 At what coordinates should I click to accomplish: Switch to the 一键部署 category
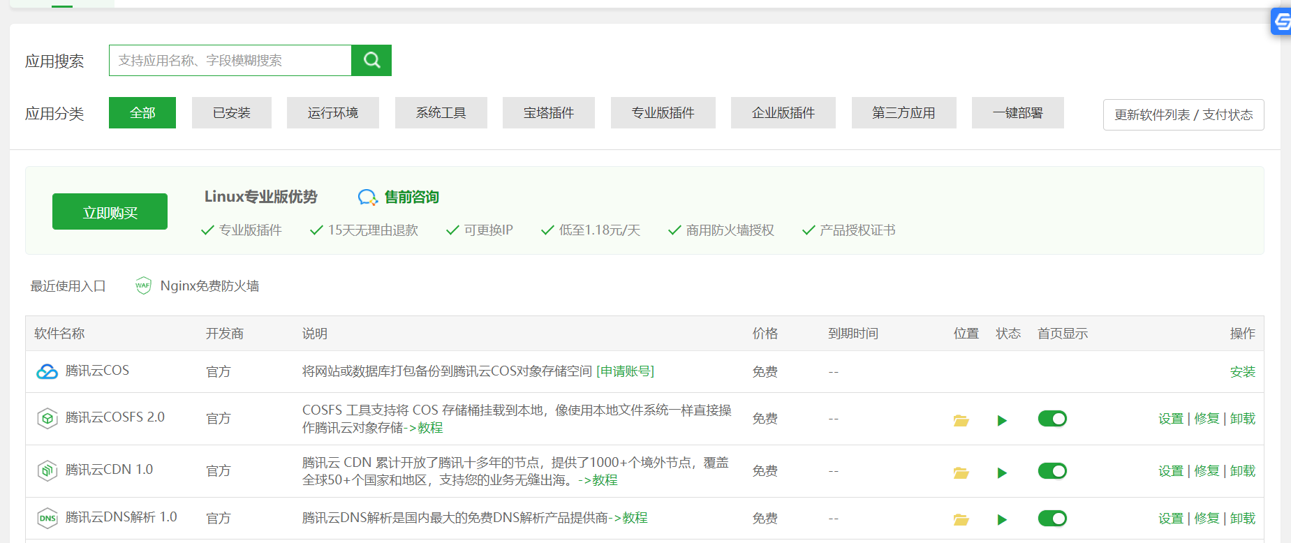(x=1018, y=112)
